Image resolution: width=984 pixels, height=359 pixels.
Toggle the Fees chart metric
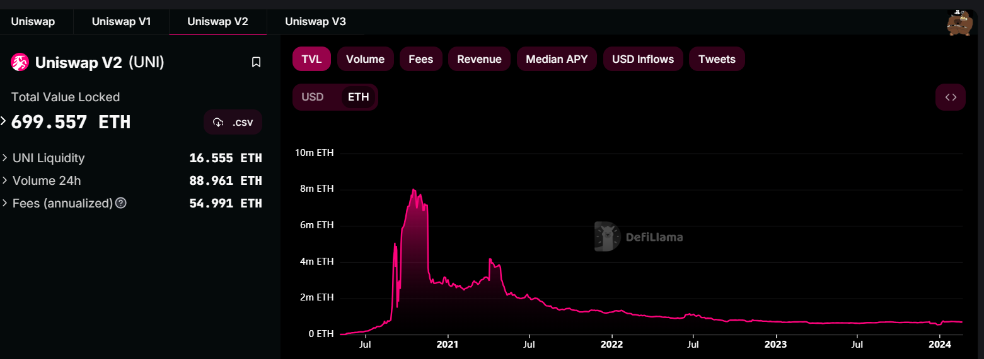point(421,59)
